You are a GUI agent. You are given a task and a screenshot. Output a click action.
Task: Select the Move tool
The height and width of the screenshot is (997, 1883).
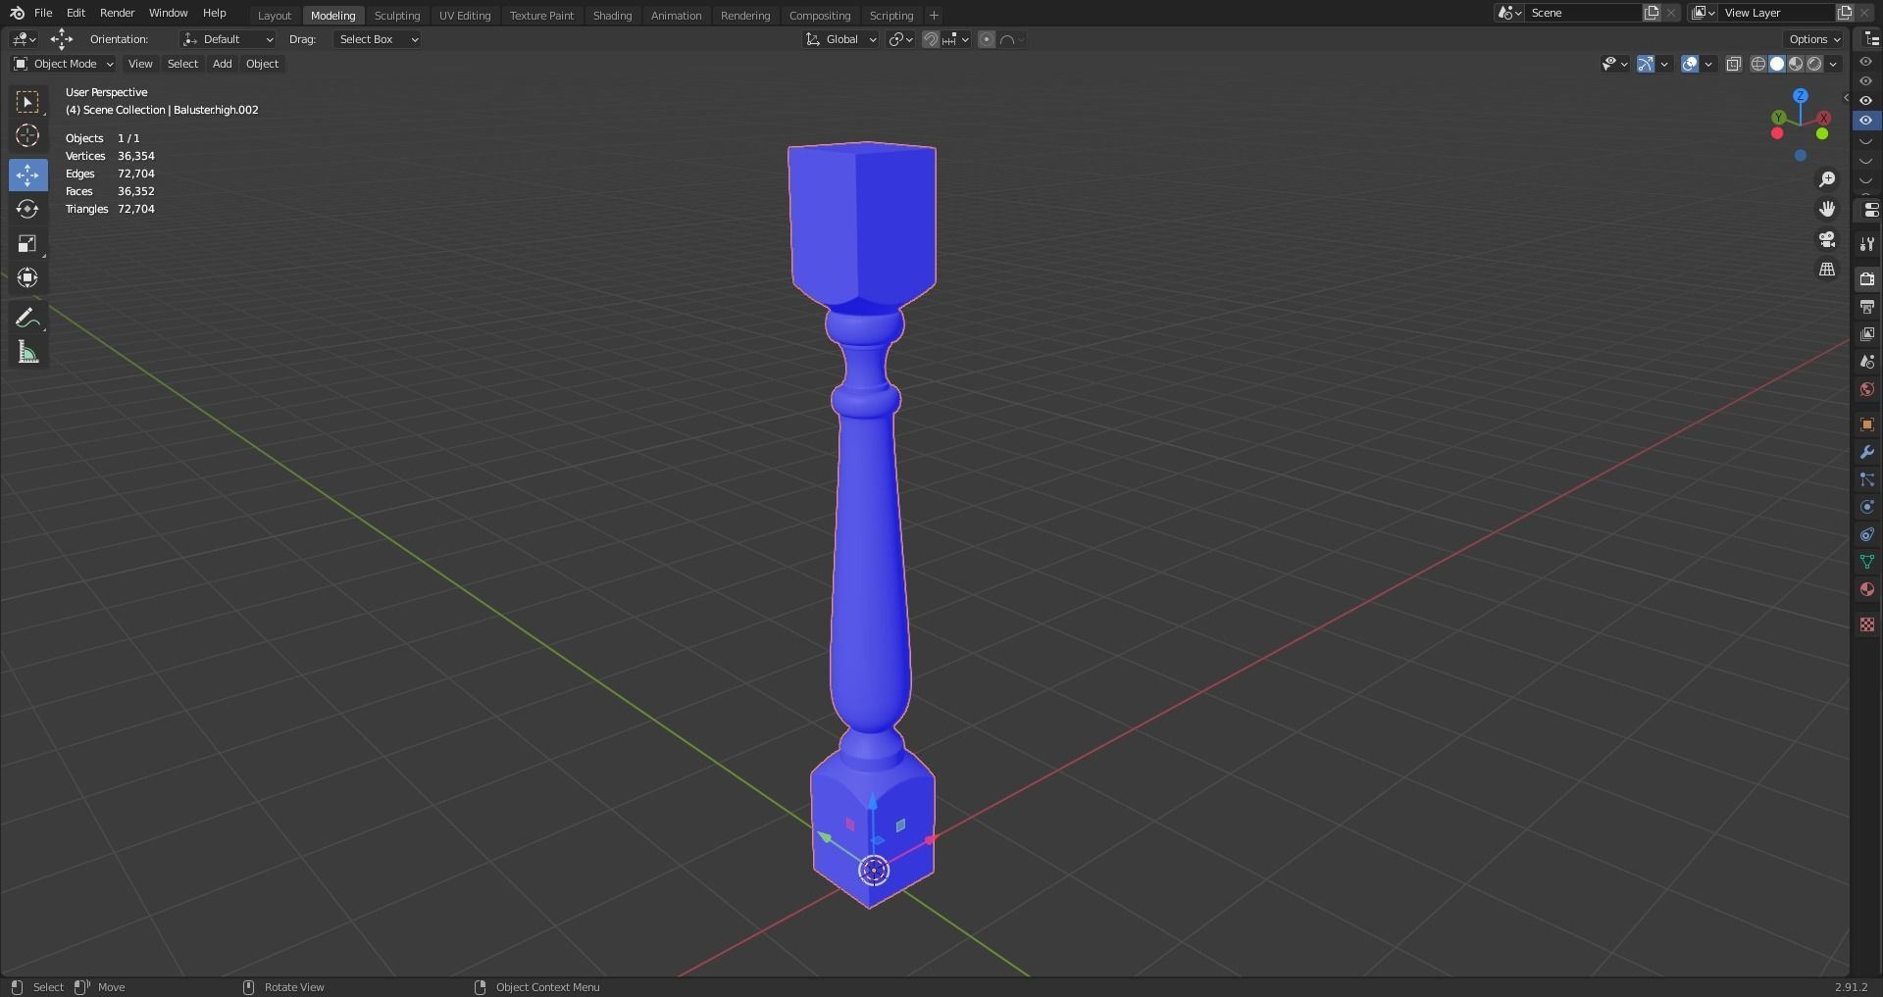[x=27, y=175]
